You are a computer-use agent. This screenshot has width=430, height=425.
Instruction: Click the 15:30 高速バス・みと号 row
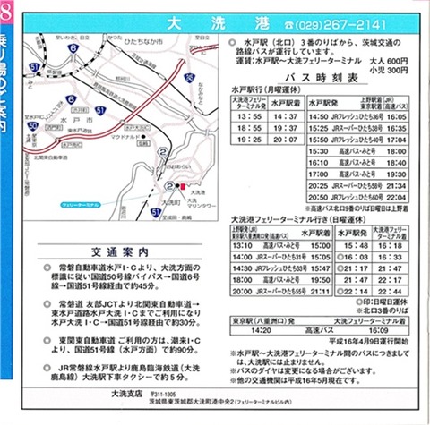click(357, 151)
